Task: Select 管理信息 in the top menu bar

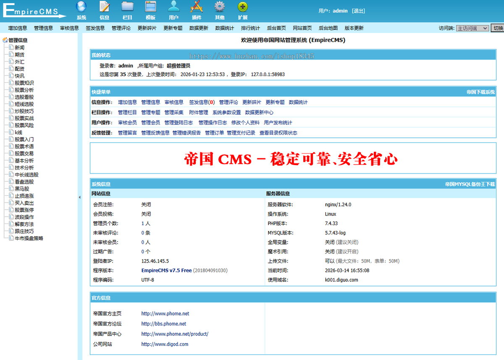Action: [x=44, y=28]
